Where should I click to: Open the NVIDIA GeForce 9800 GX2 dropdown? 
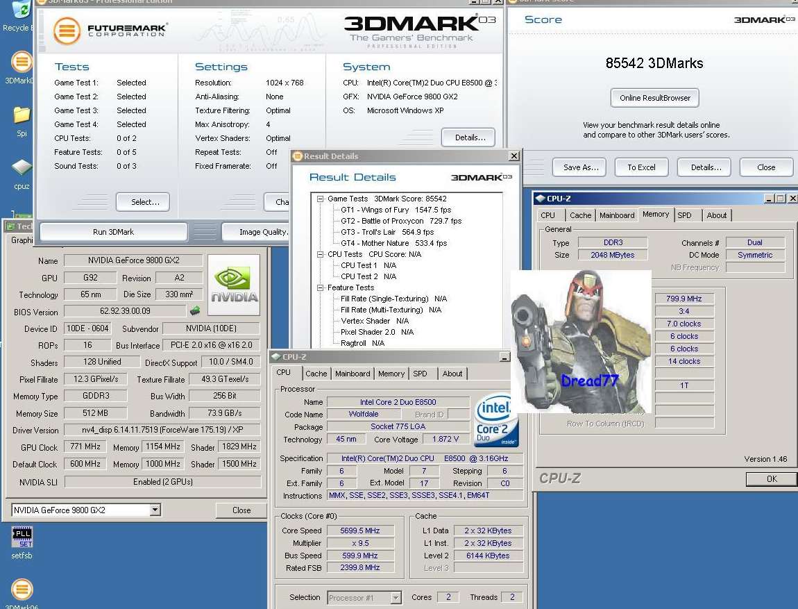(155, 510)
